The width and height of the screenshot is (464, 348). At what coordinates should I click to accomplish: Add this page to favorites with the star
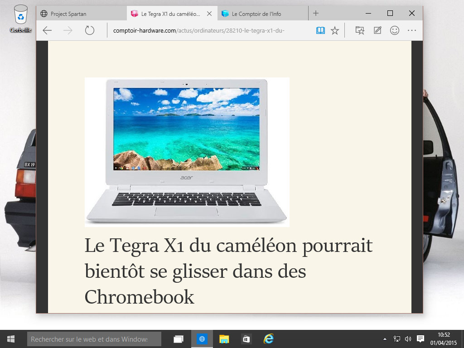(335, 30)
